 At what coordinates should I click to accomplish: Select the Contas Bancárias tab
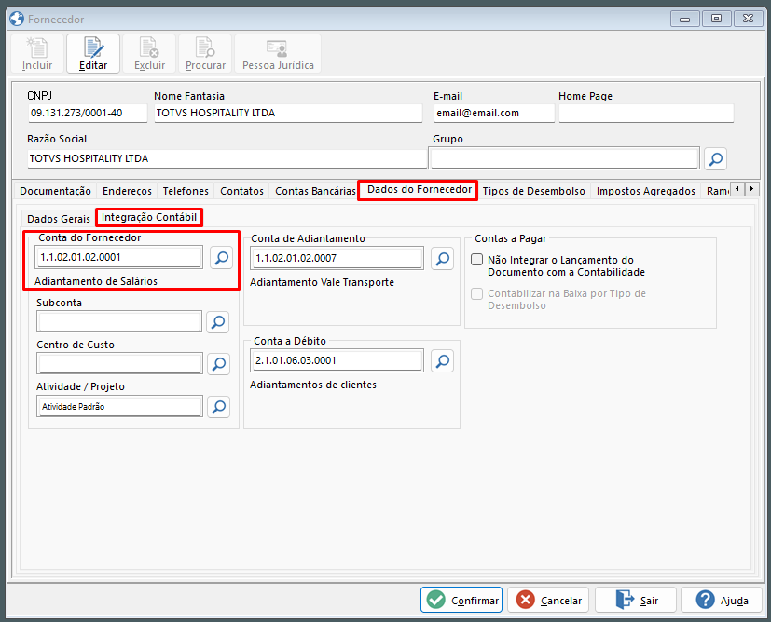[315, 191]
